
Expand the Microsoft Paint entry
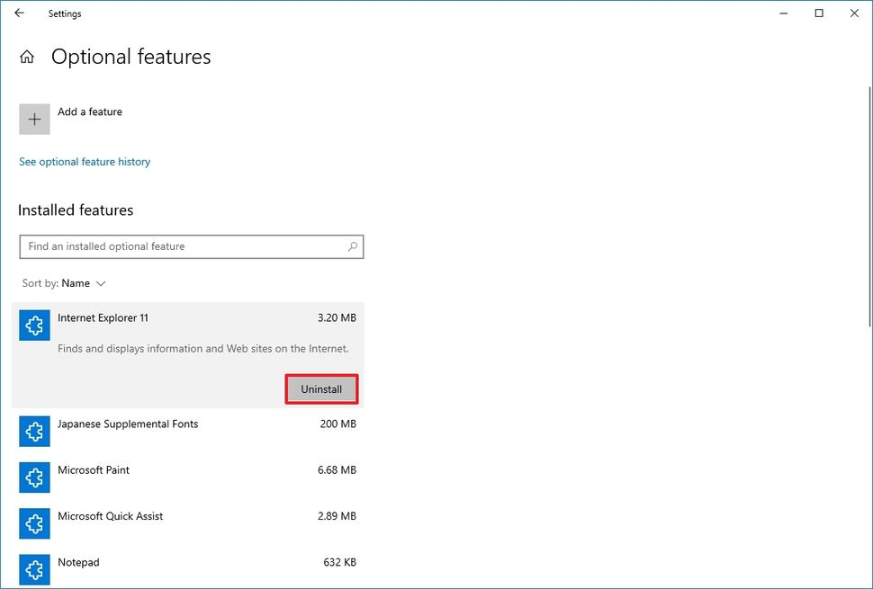pos(180,469)
